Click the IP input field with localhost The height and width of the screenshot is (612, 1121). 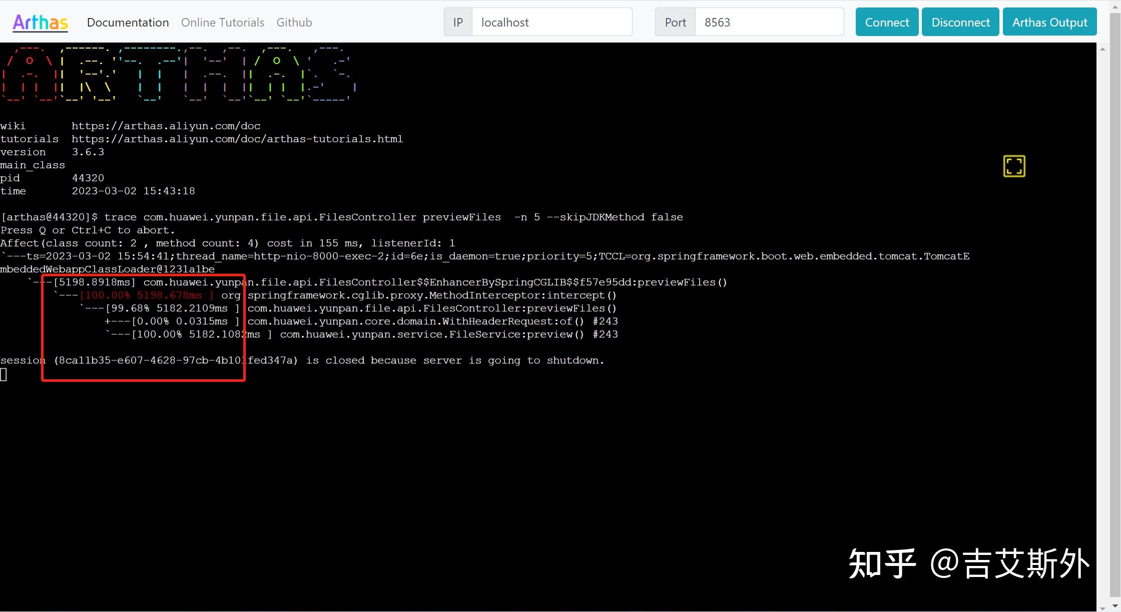tap(551, 22)
